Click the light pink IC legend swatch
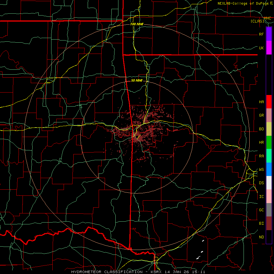 point(269,196)
